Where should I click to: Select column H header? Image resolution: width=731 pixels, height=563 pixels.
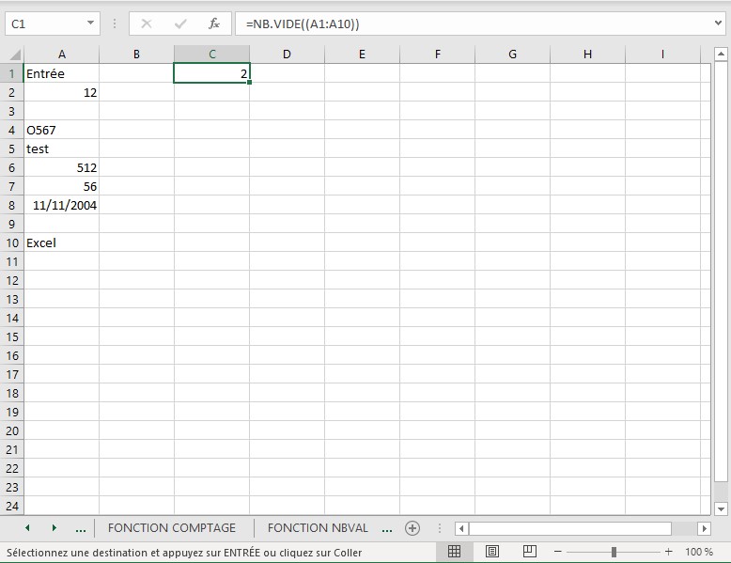[587, 55]
